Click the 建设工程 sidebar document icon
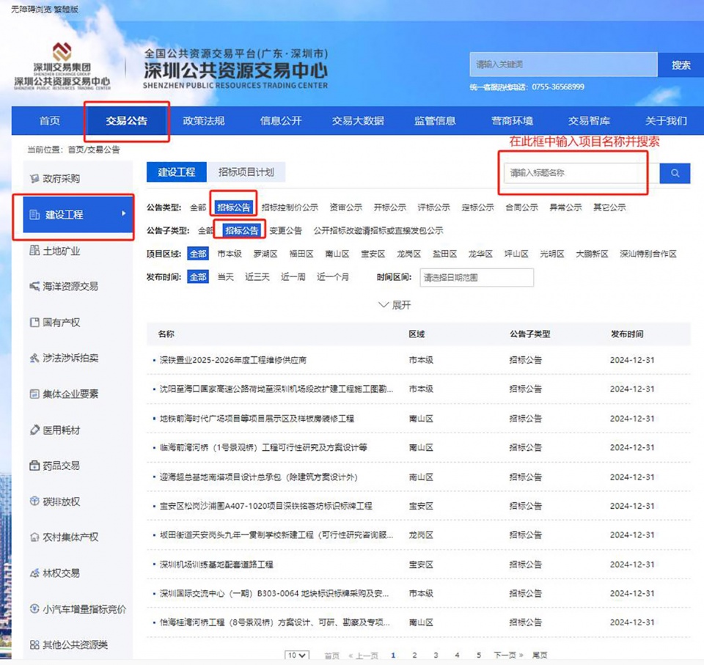Screen dimensions: 704x665 point(34,215)
